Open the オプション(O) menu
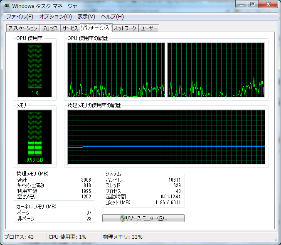The width and height of the screenshot is (281, 245). 55,17
